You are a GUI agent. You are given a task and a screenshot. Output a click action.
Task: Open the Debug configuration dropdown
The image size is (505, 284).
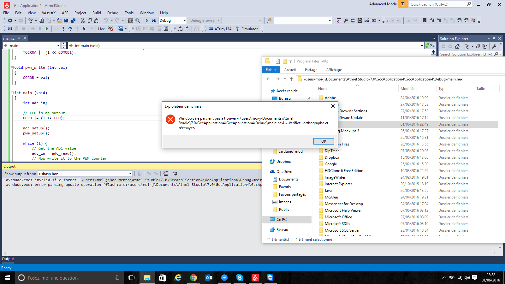pyautogui.click(x=185, y=21)
